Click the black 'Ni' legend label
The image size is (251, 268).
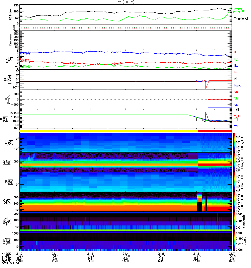[236, 79]
